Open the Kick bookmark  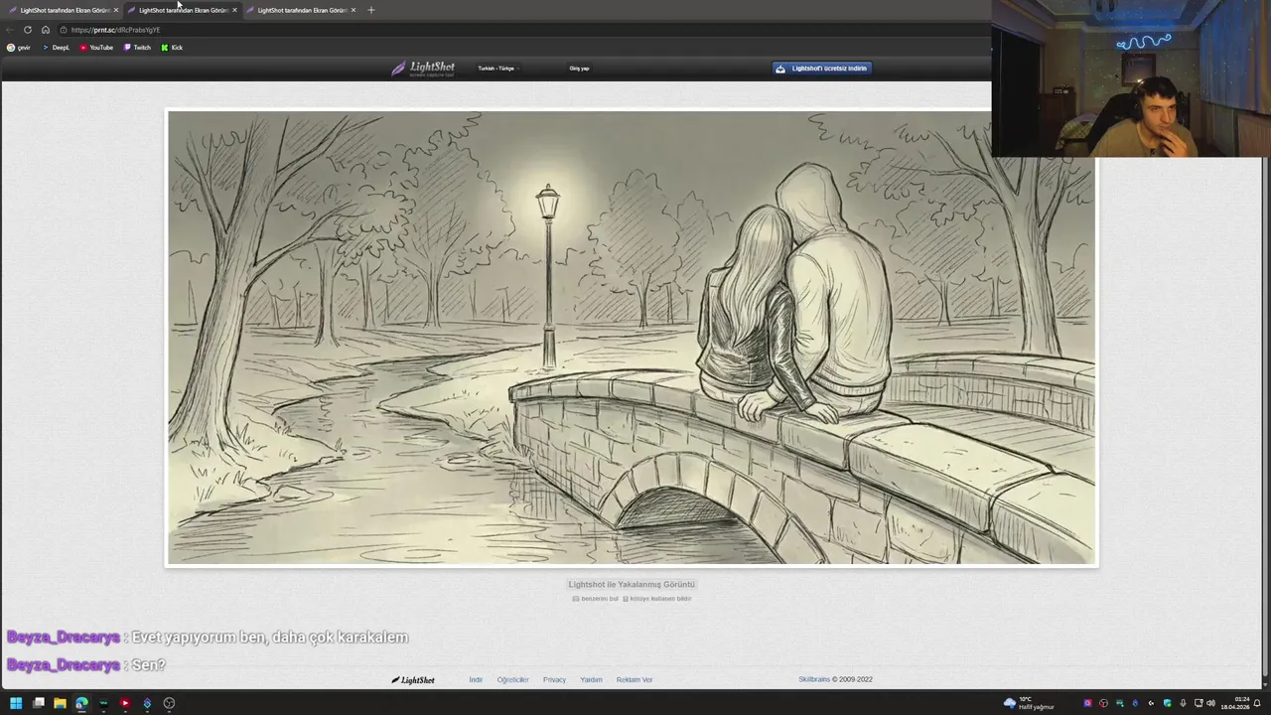pyautogui.click(x=172, y=48)
